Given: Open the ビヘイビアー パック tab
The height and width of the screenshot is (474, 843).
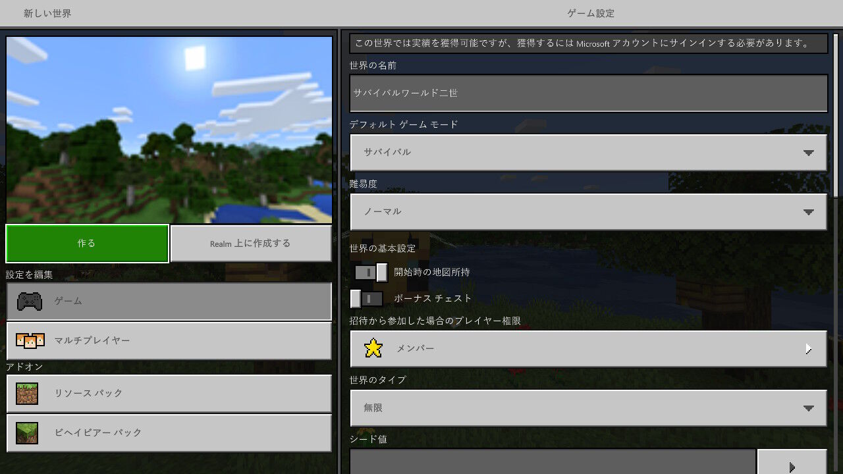Looking at the screenshot, I should coord(169,433).
